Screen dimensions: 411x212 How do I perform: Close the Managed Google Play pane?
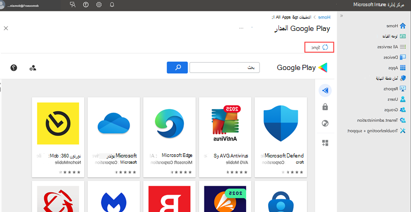click(x=6, y=28)
